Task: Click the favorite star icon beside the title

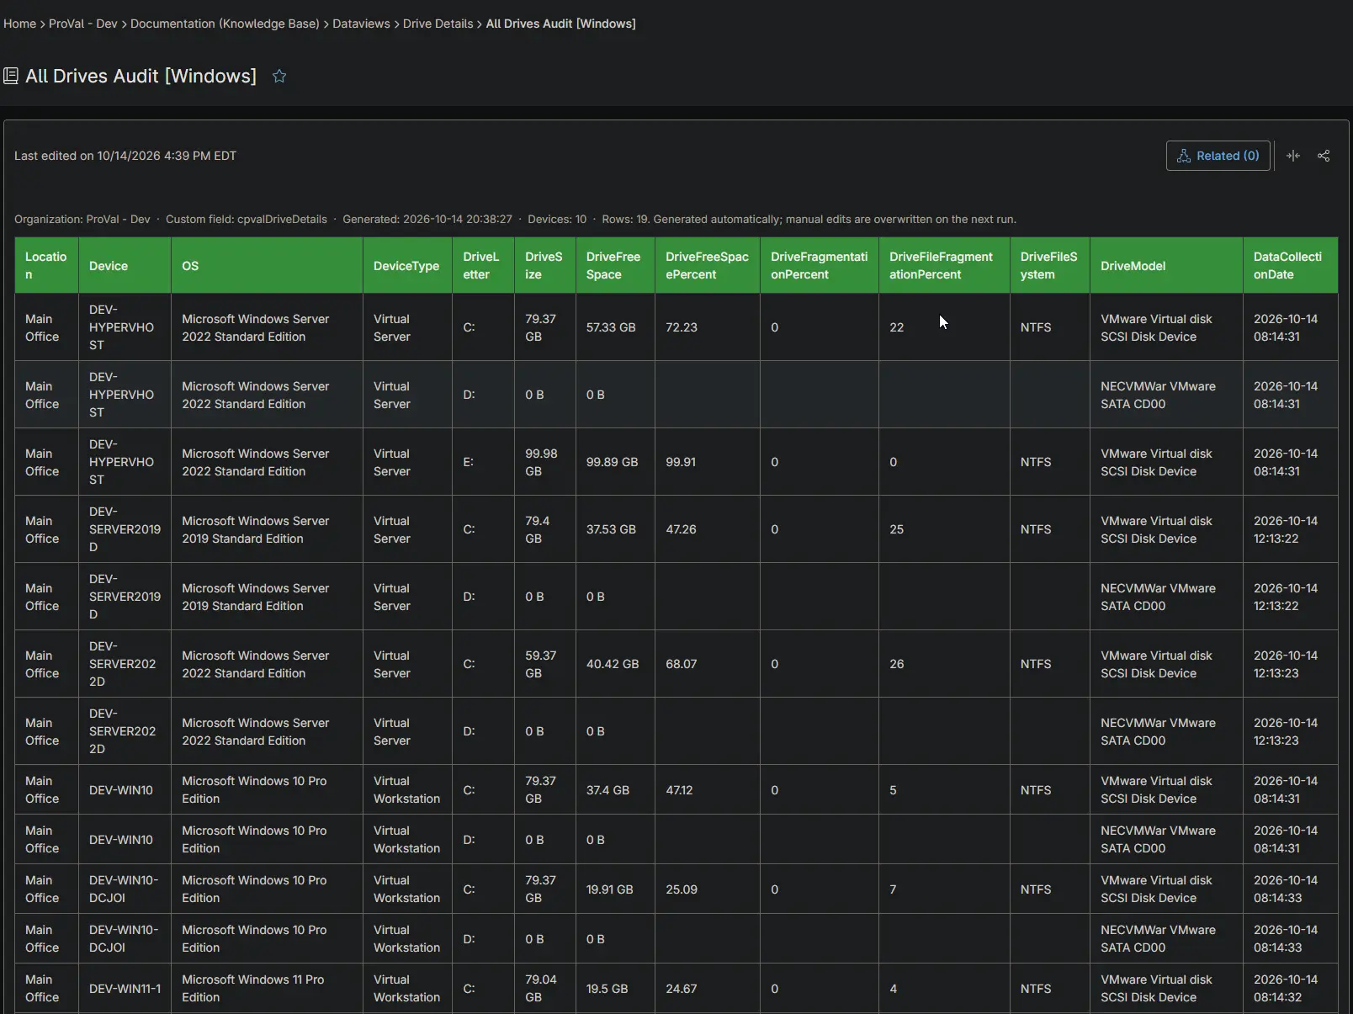Action: [279, 77]
